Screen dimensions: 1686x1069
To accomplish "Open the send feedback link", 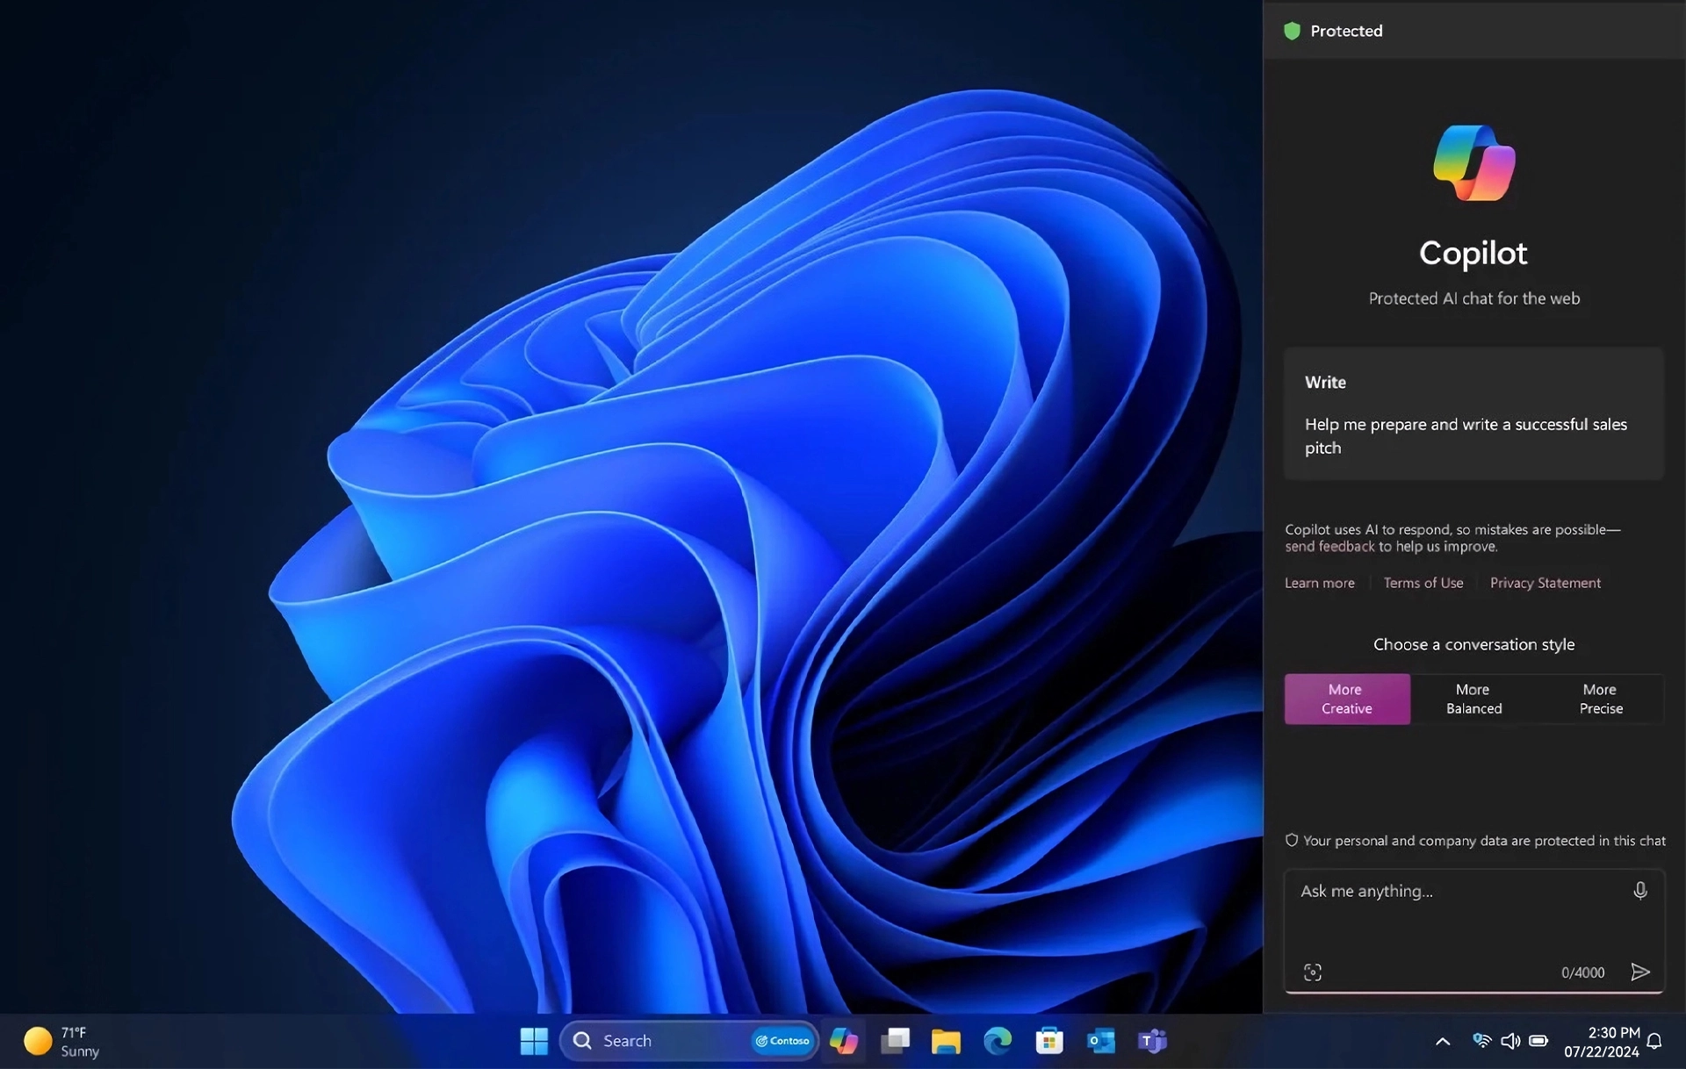I will (x=1329, y=547).
